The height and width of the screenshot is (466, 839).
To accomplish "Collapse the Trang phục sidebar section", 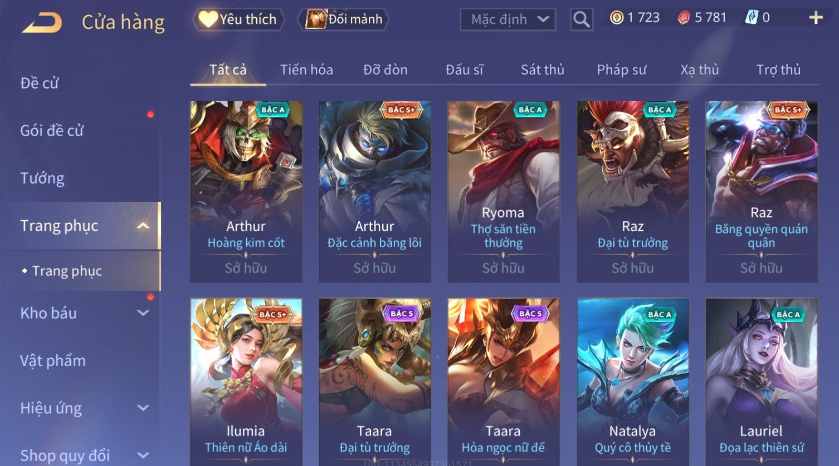I will tap(143, 226).
